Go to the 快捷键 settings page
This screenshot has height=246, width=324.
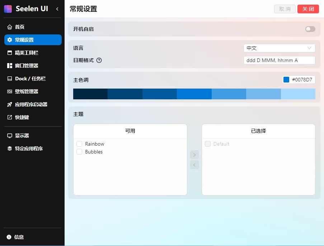pos(22,117)
